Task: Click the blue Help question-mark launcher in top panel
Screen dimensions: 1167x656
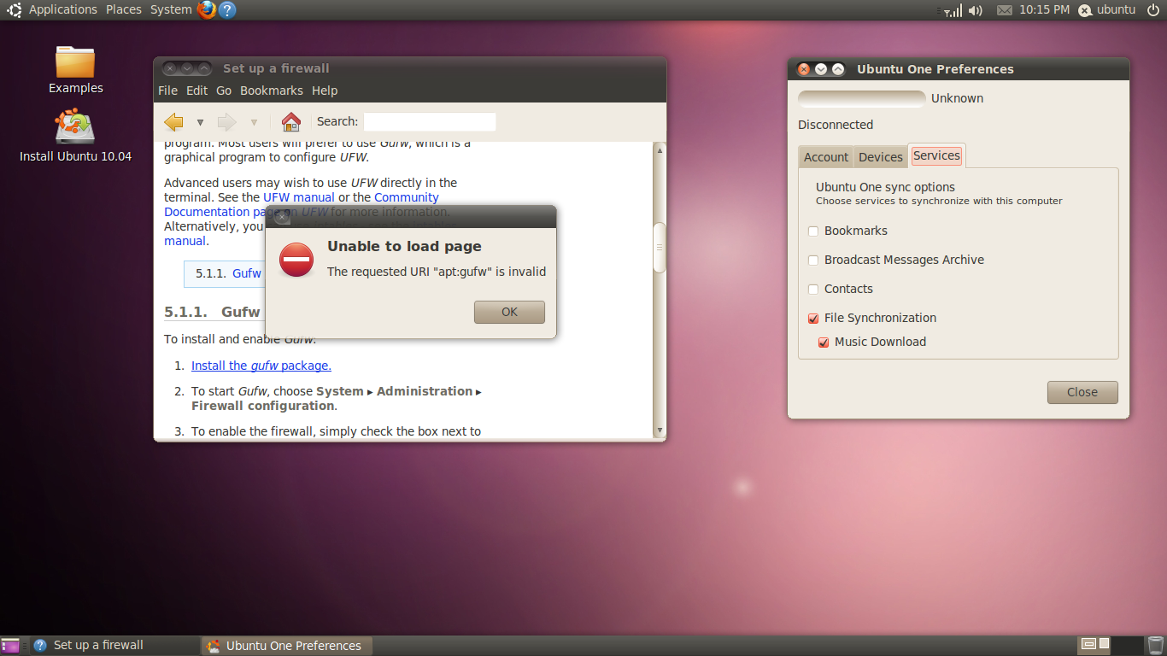Action: click(x=226, y=9)
